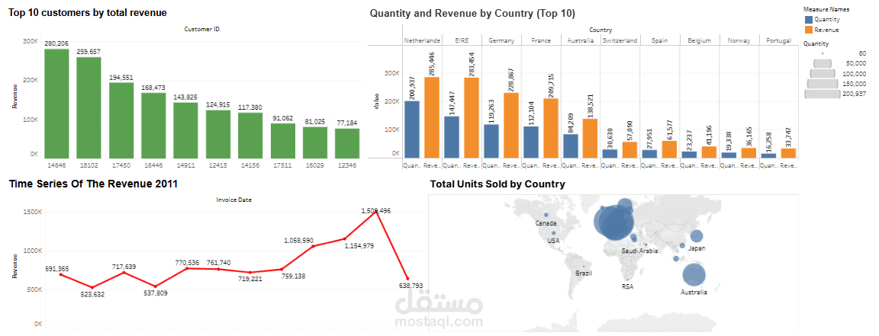Select the green bar for customer 18102
The width and height of the screenshot is (879, 336).
pyautogui.click(x=89, y=107)
